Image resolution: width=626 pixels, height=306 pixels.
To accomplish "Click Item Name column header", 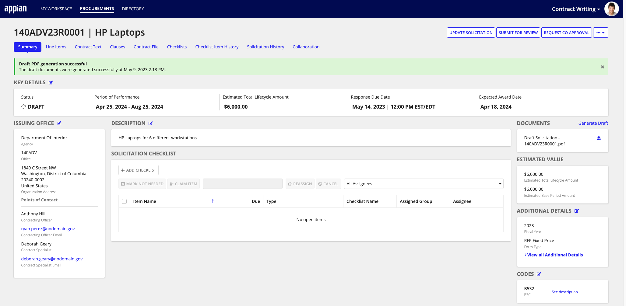I will pos(145,201).
